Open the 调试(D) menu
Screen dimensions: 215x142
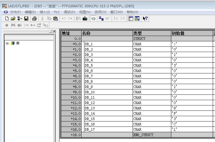(69, 12)
